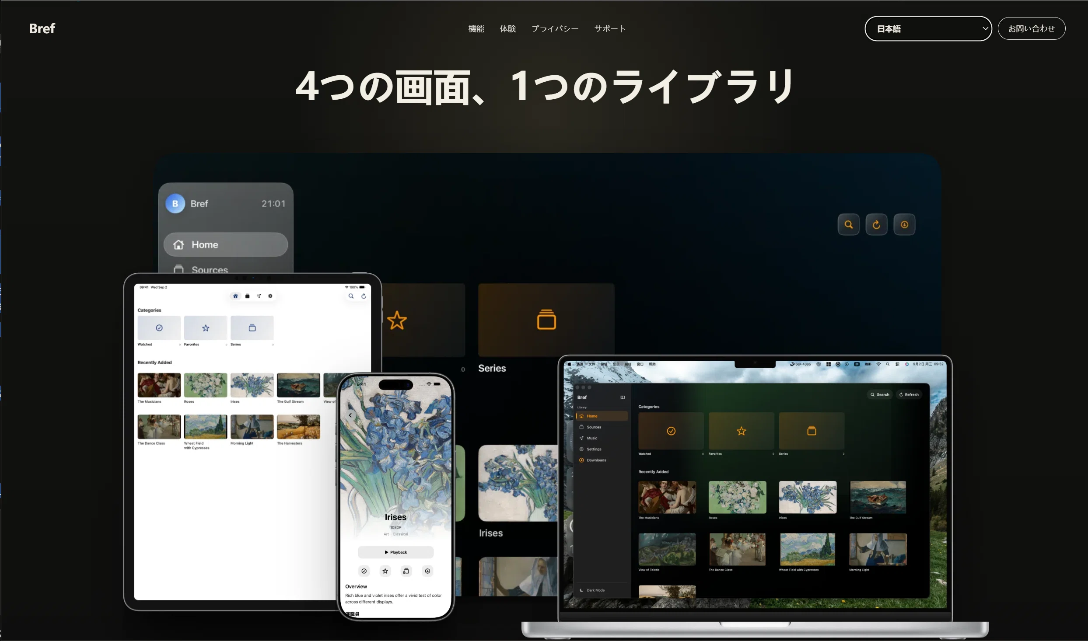
Task: Open the Watched category tile on the iPad
Action: (x=159, y=327)
